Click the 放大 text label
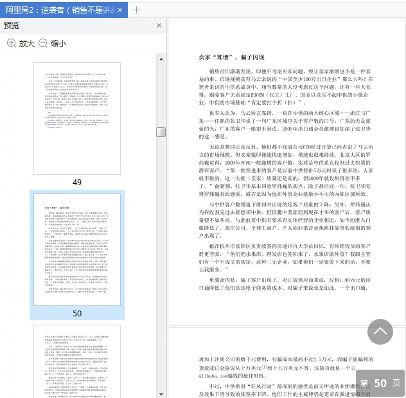The height and width of the screenshot is (398, 406). (x=27, y=43)
